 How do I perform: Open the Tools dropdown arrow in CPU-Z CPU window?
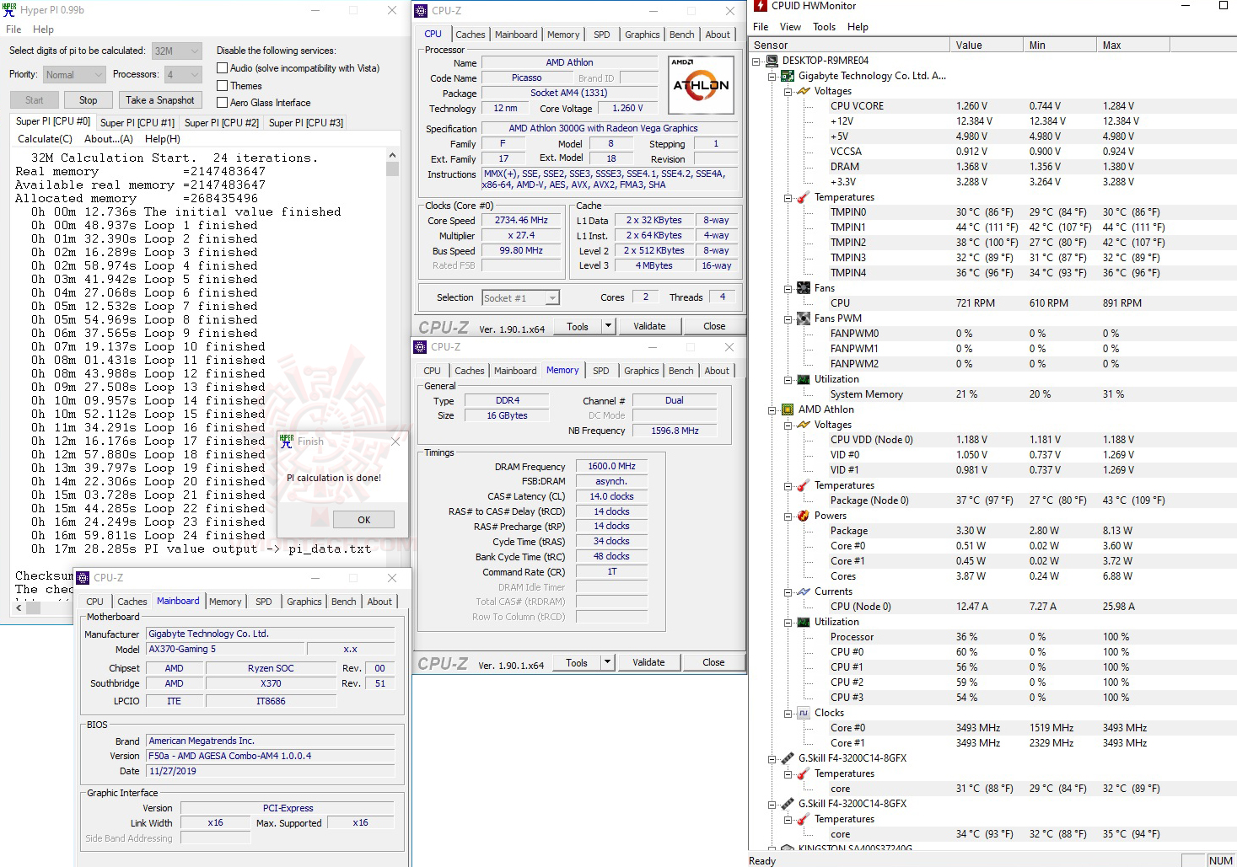click(x=607, y=326)
